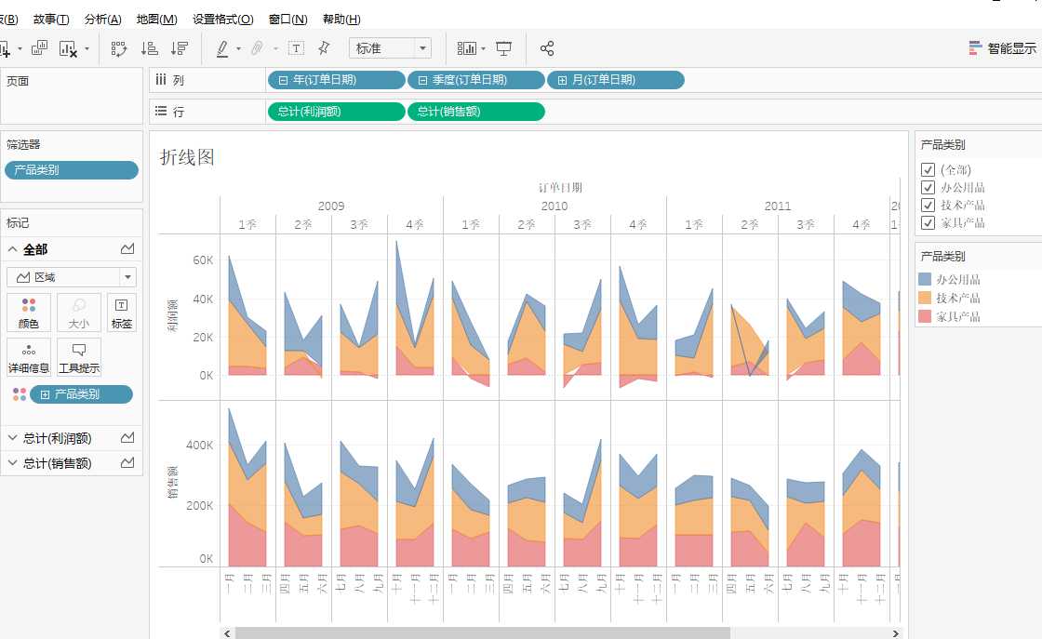Collapse the 全部 marks section

[13, 249]
